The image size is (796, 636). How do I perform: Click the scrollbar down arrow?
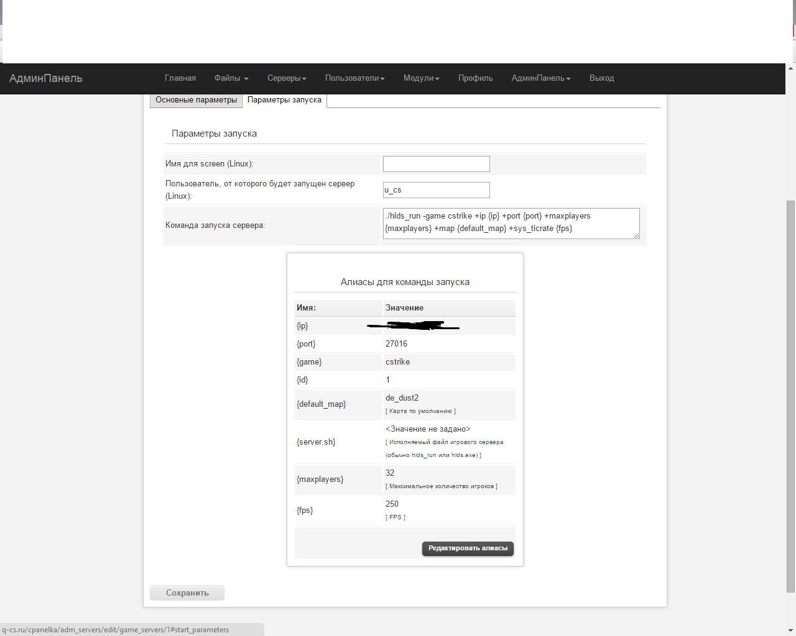tap(790, 630)
